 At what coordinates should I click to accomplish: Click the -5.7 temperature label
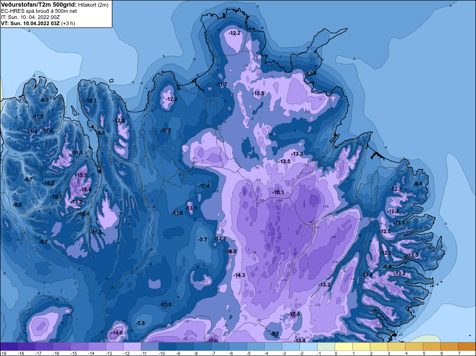tap(203, 239)
